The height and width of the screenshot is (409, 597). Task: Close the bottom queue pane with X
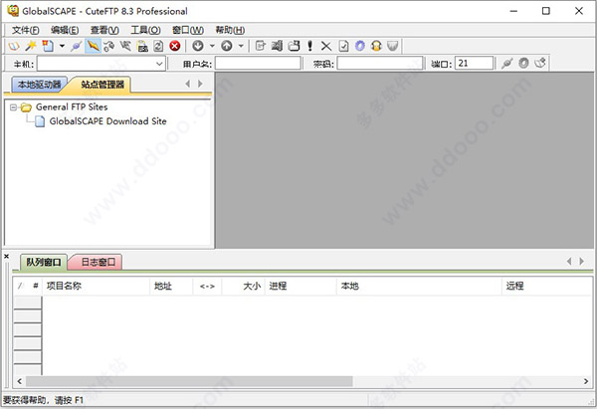[x=7, y=257]
